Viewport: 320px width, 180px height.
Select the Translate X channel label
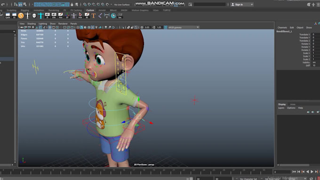coord(304,34)
